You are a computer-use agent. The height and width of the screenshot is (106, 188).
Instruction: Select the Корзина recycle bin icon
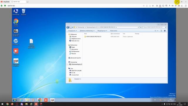click(23, 12)
